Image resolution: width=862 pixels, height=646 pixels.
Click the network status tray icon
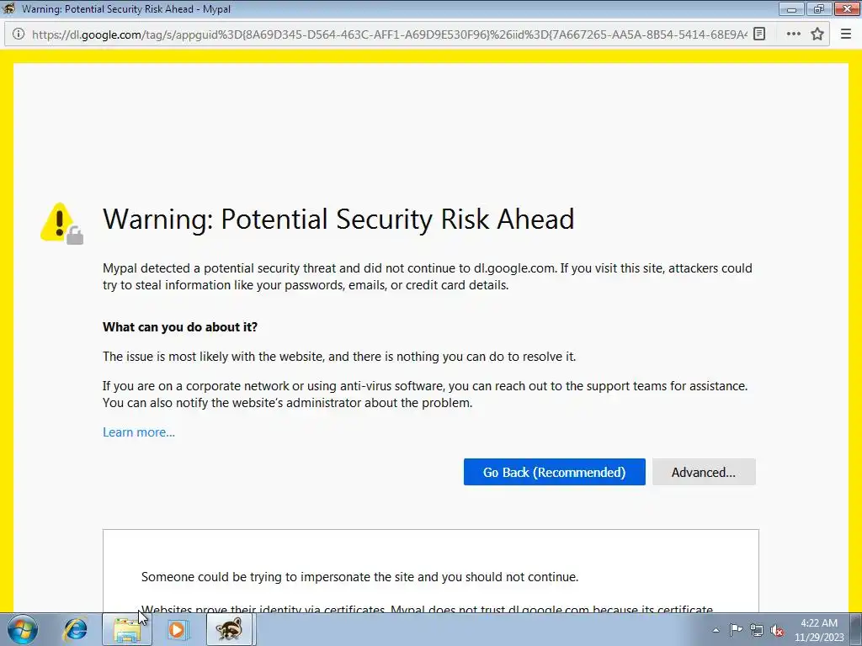coord(757,630)
